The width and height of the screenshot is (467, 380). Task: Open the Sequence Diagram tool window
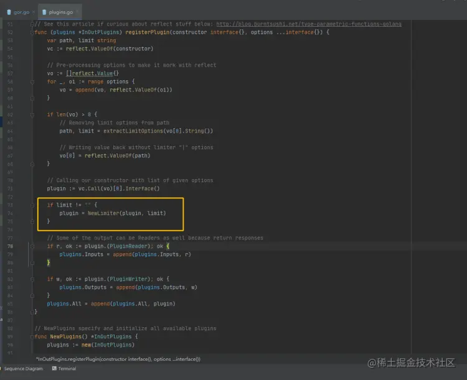coord(23,368)
